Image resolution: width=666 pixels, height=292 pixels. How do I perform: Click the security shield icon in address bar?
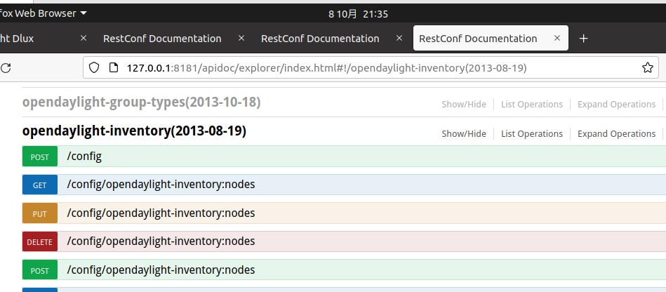coord(94,68)
